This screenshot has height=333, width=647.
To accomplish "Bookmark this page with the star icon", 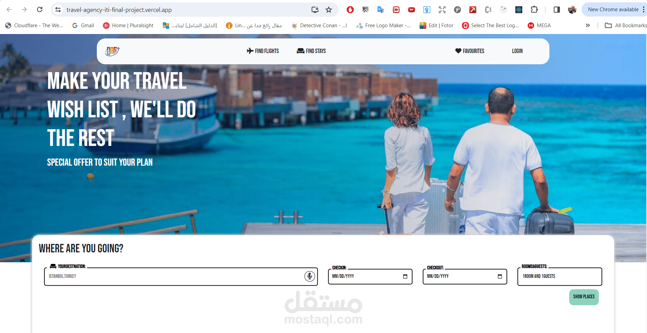I will click(x=329, y=10).
